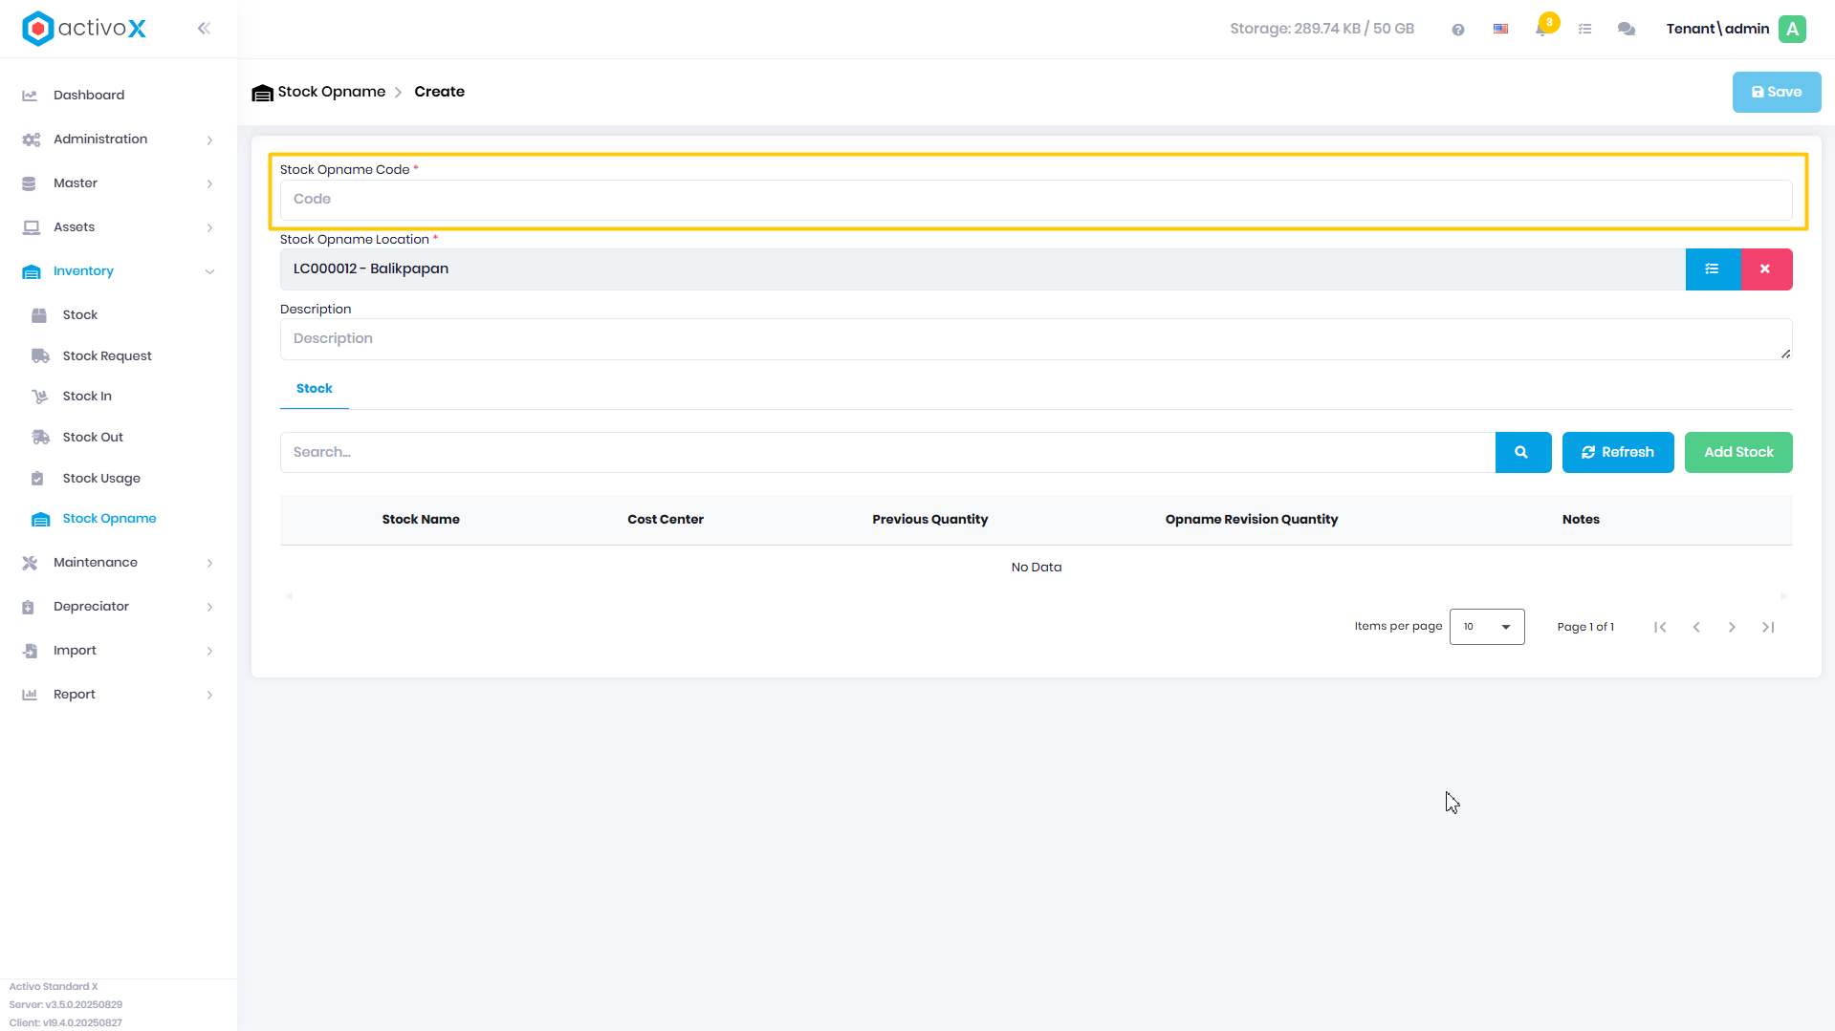The width and height of the screenshot is (1835, 1031).
Task: Click the Administration gears icon
Action: click(32, 140)
